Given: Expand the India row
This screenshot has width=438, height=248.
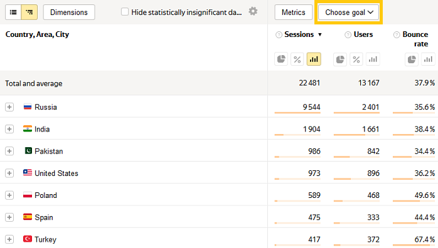Looking at the screenshot, I should click(9, 129).
